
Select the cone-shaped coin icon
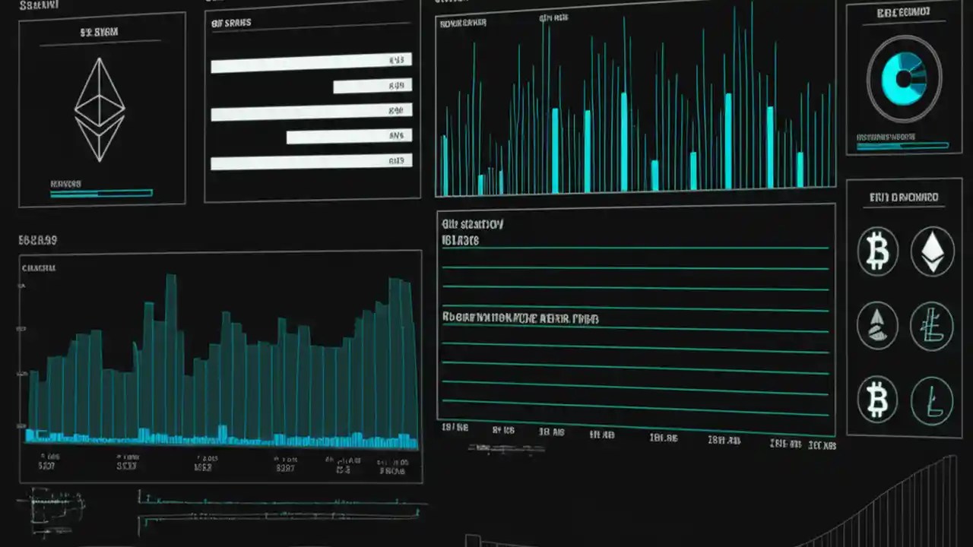click(x=877, y=325)
